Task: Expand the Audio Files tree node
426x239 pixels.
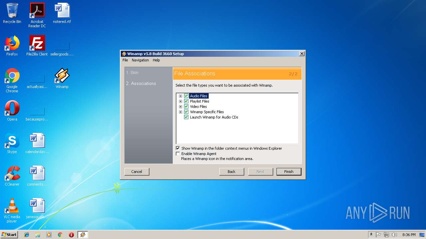Action: tap(180, 96)
